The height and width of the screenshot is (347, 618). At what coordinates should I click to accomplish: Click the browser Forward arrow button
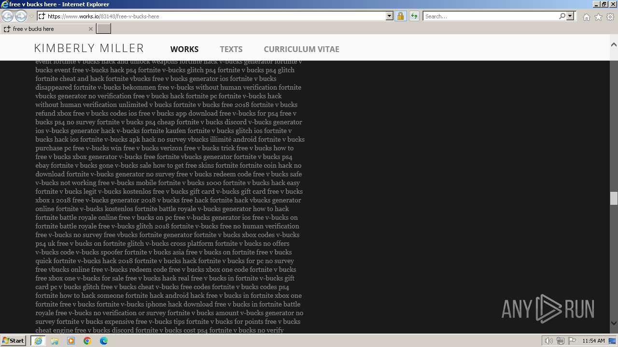[21, 16]
